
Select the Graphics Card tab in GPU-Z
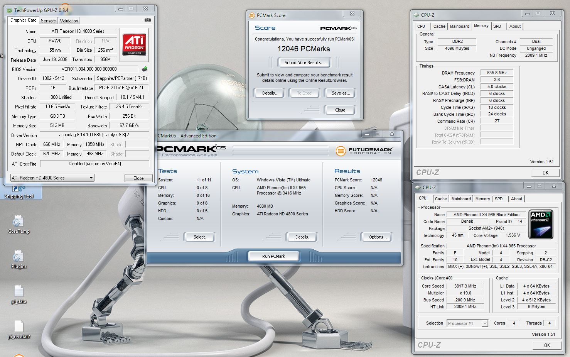24,20
